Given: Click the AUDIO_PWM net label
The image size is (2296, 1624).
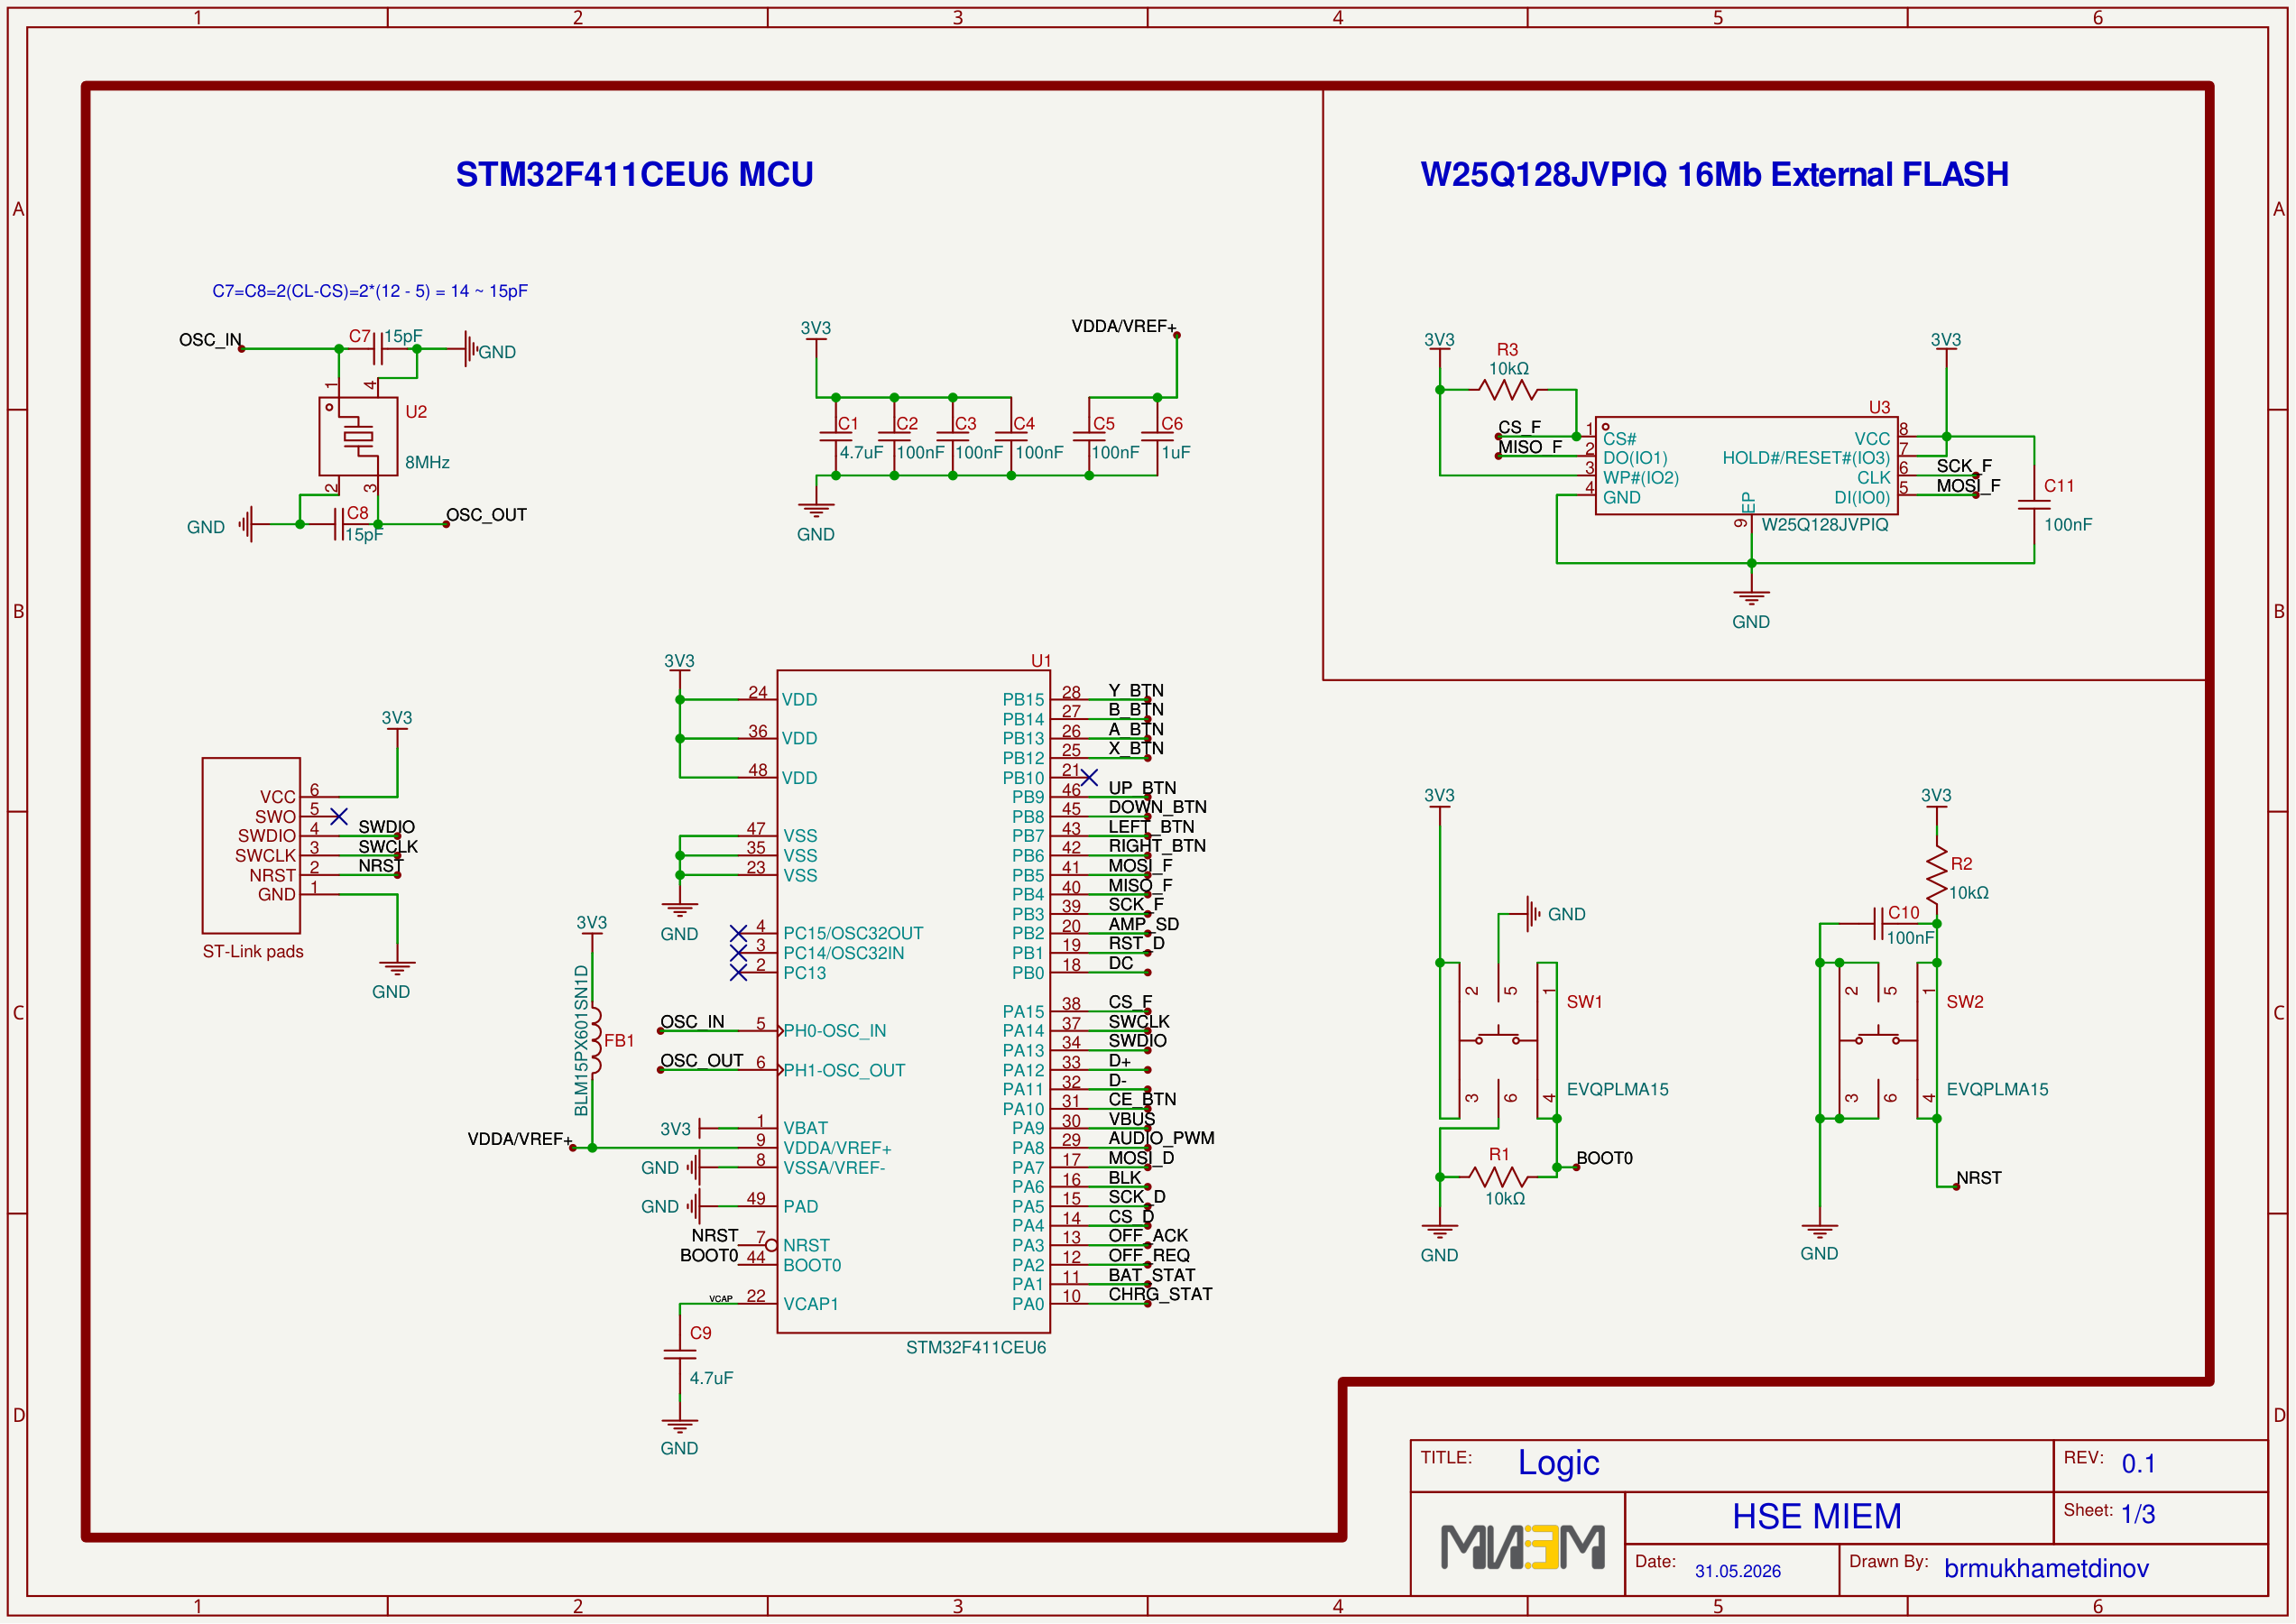Looking at the screenshot, I should (1161, 1138).
